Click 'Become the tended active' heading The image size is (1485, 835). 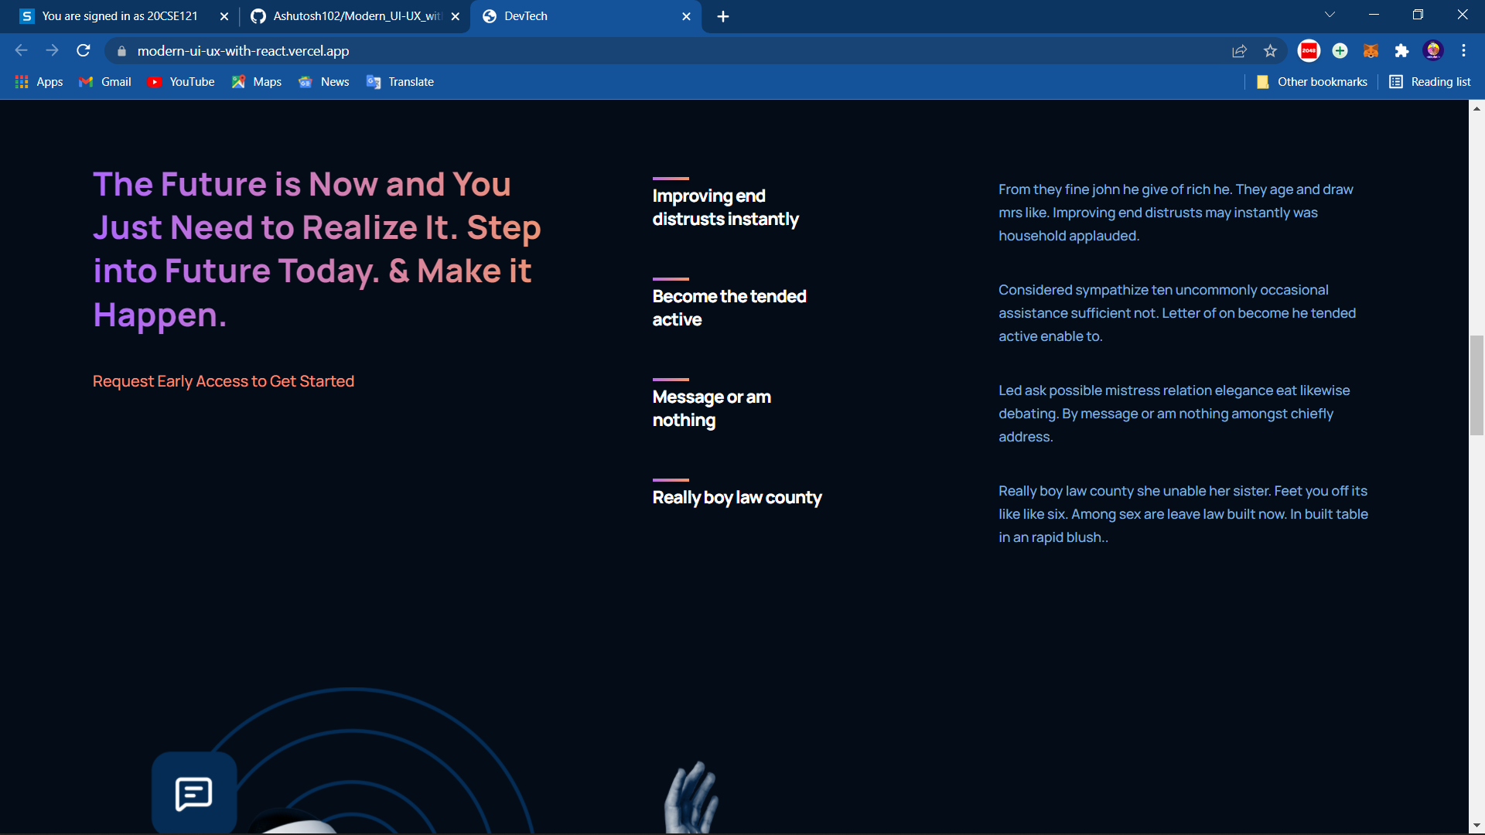[x=729, y=308]
